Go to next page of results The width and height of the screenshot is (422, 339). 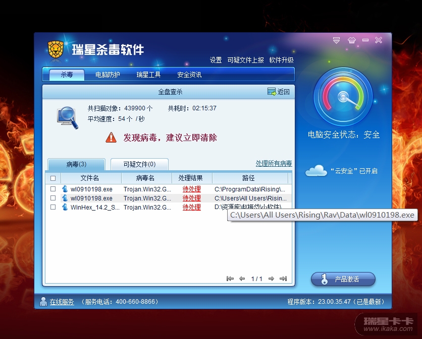[271, 279]
